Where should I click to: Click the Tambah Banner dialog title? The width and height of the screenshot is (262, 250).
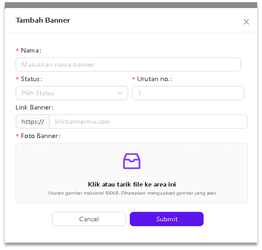coord(43,20)
